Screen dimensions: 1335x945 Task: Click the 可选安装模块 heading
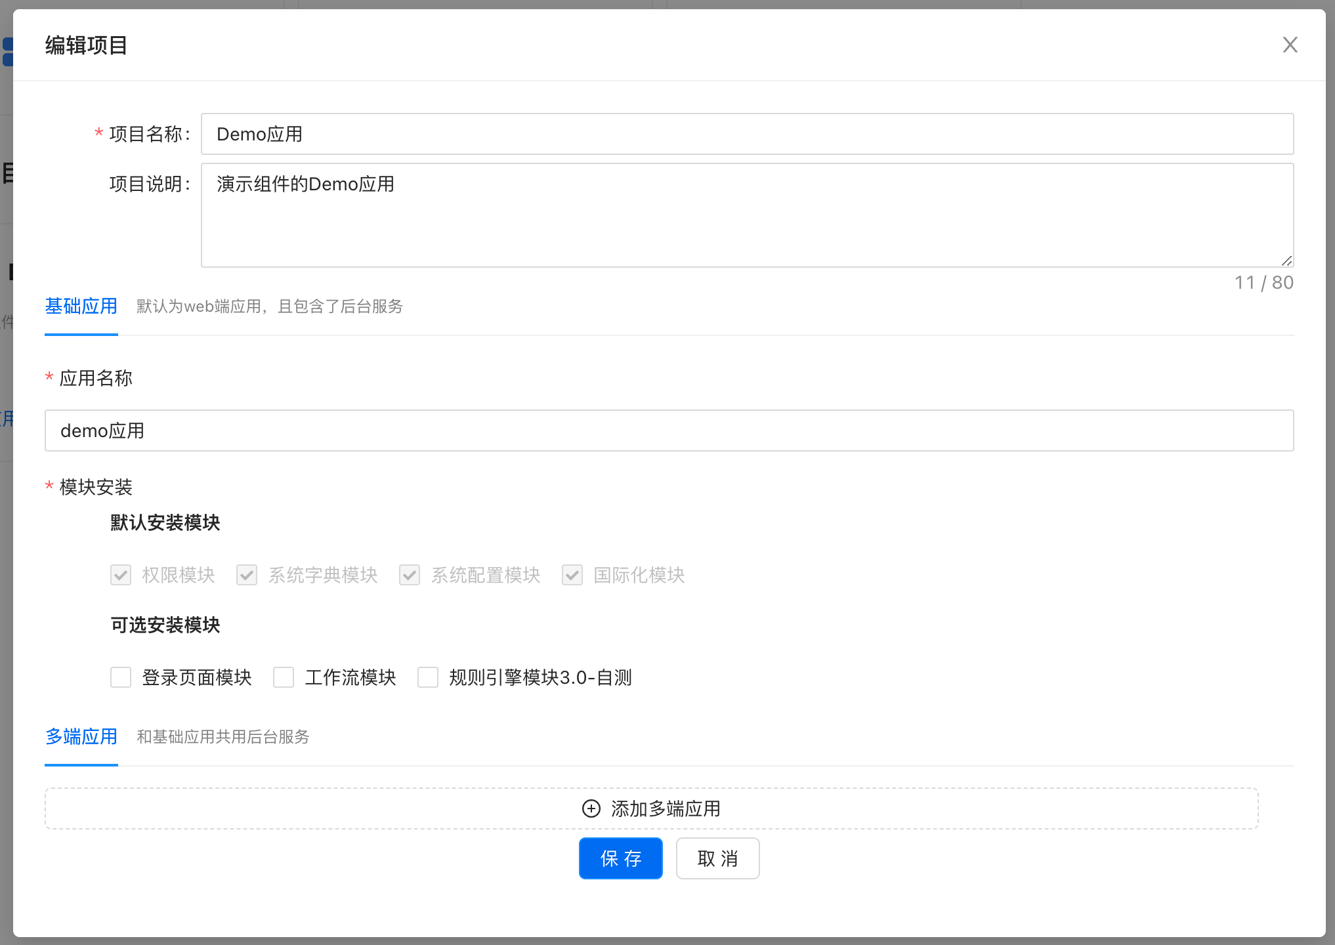point(165,625)
